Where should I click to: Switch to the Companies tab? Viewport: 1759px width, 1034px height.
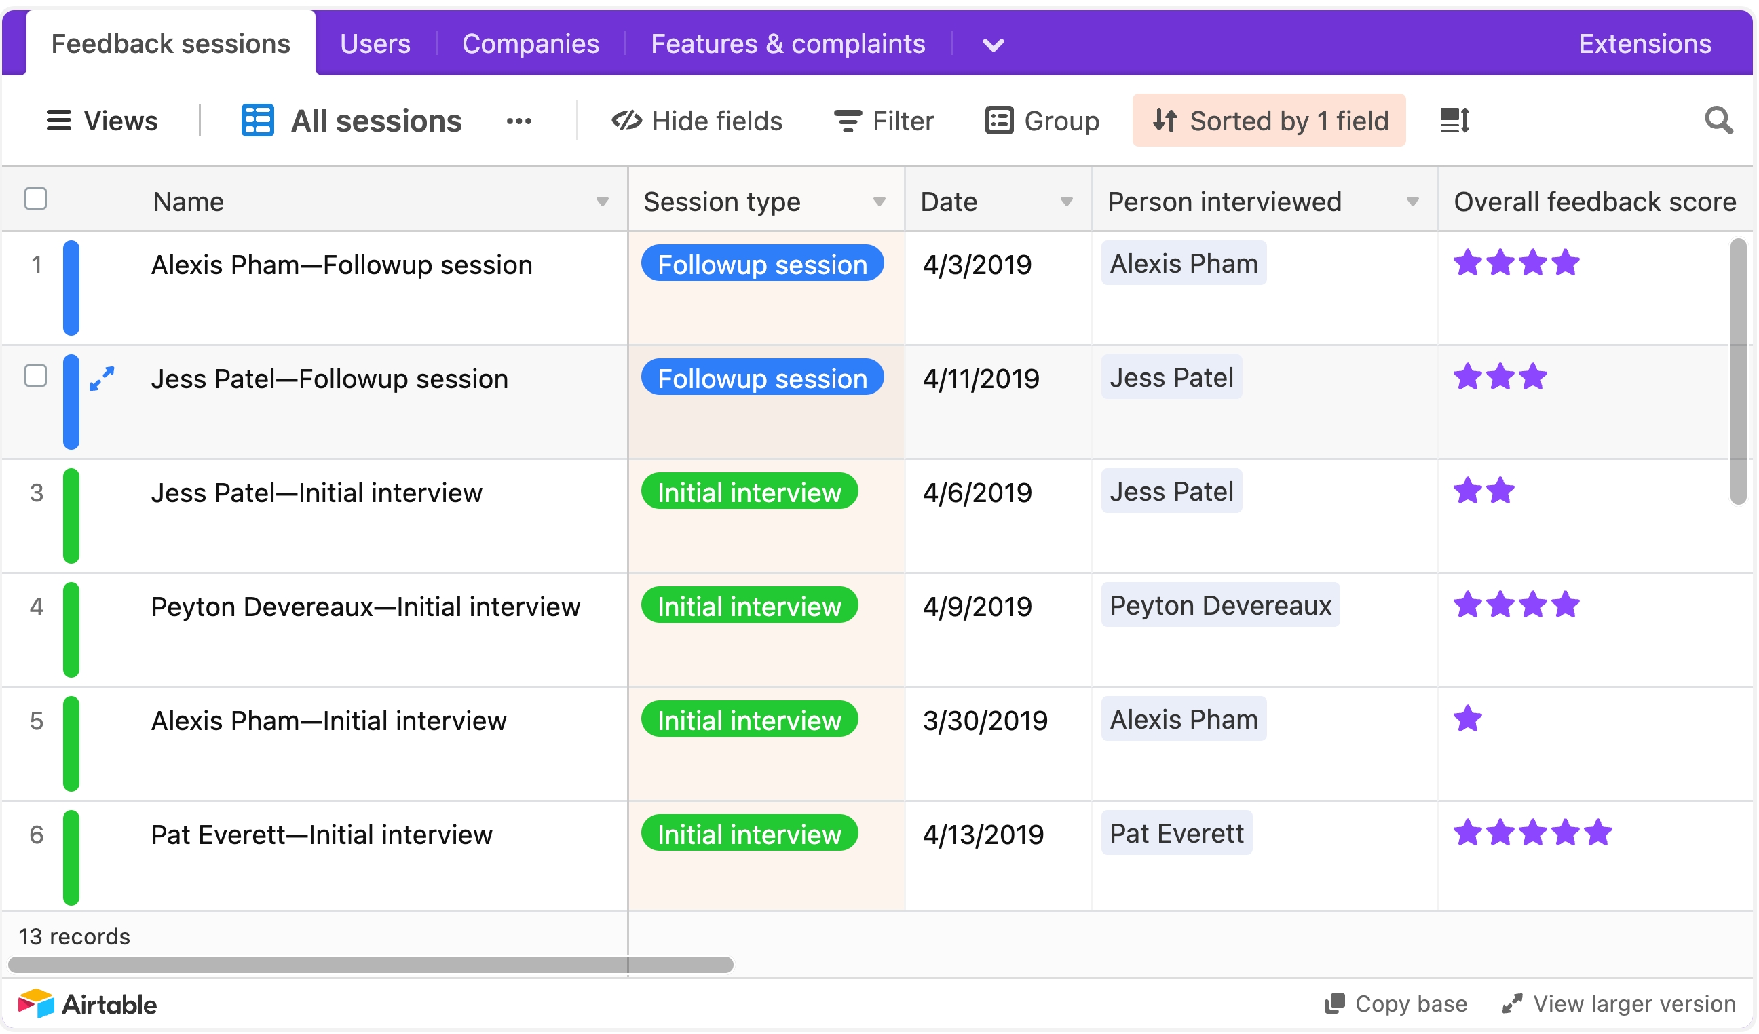click(531, 43)
